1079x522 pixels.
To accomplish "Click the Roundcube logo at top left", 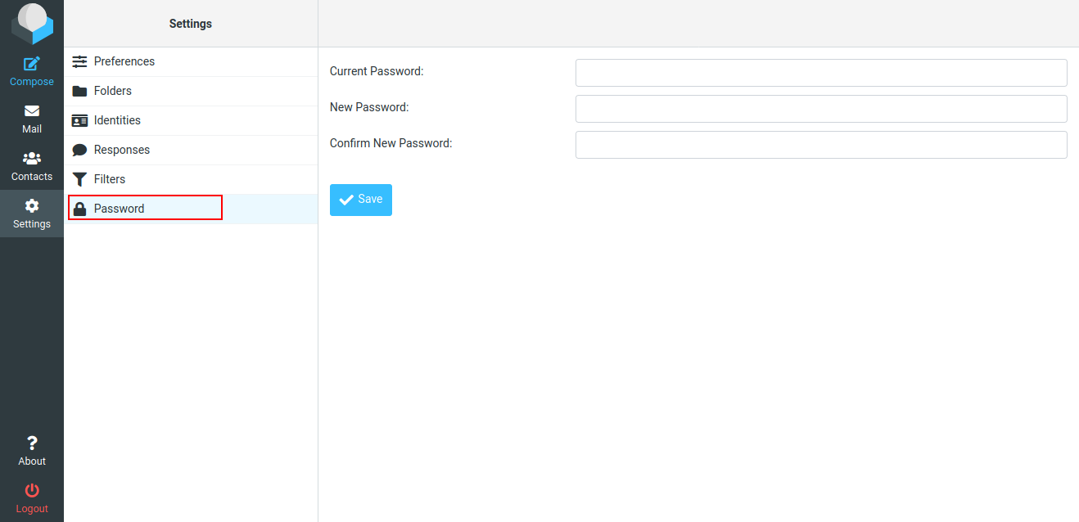I will point(32,24).
